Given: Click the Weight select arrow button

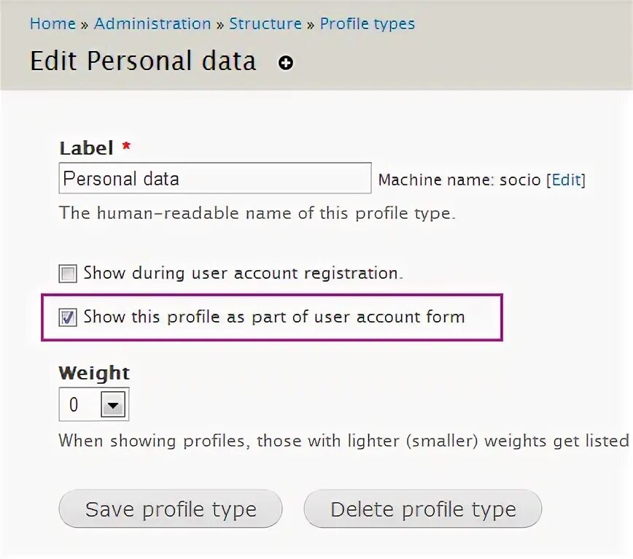Looking at the screenshot, I should click(113, 404).
